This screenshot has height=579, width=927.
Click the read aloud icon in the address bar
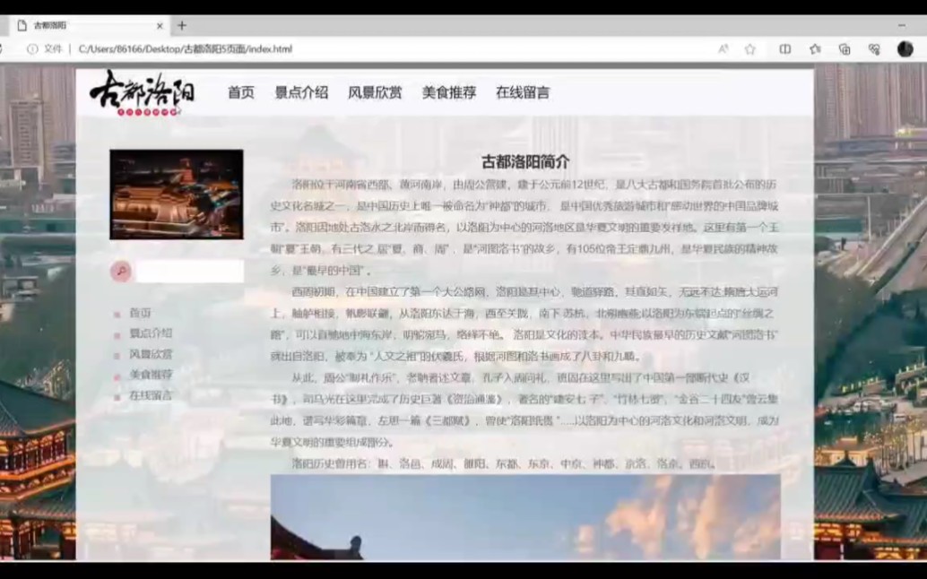(x=723, y=49)
